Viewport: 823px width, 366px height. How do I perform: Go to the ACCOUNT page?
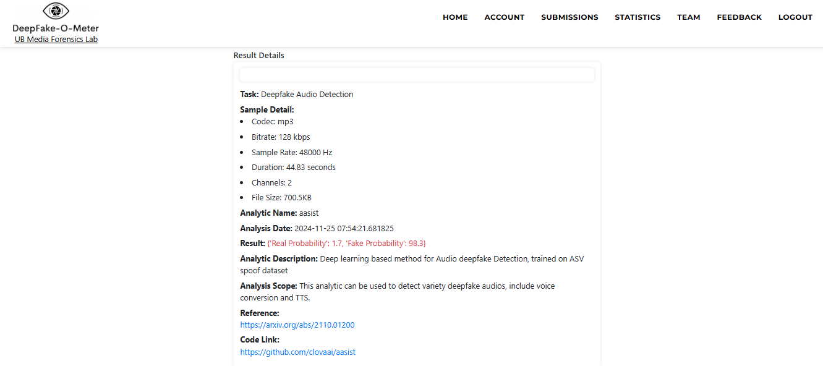(504, 17)
